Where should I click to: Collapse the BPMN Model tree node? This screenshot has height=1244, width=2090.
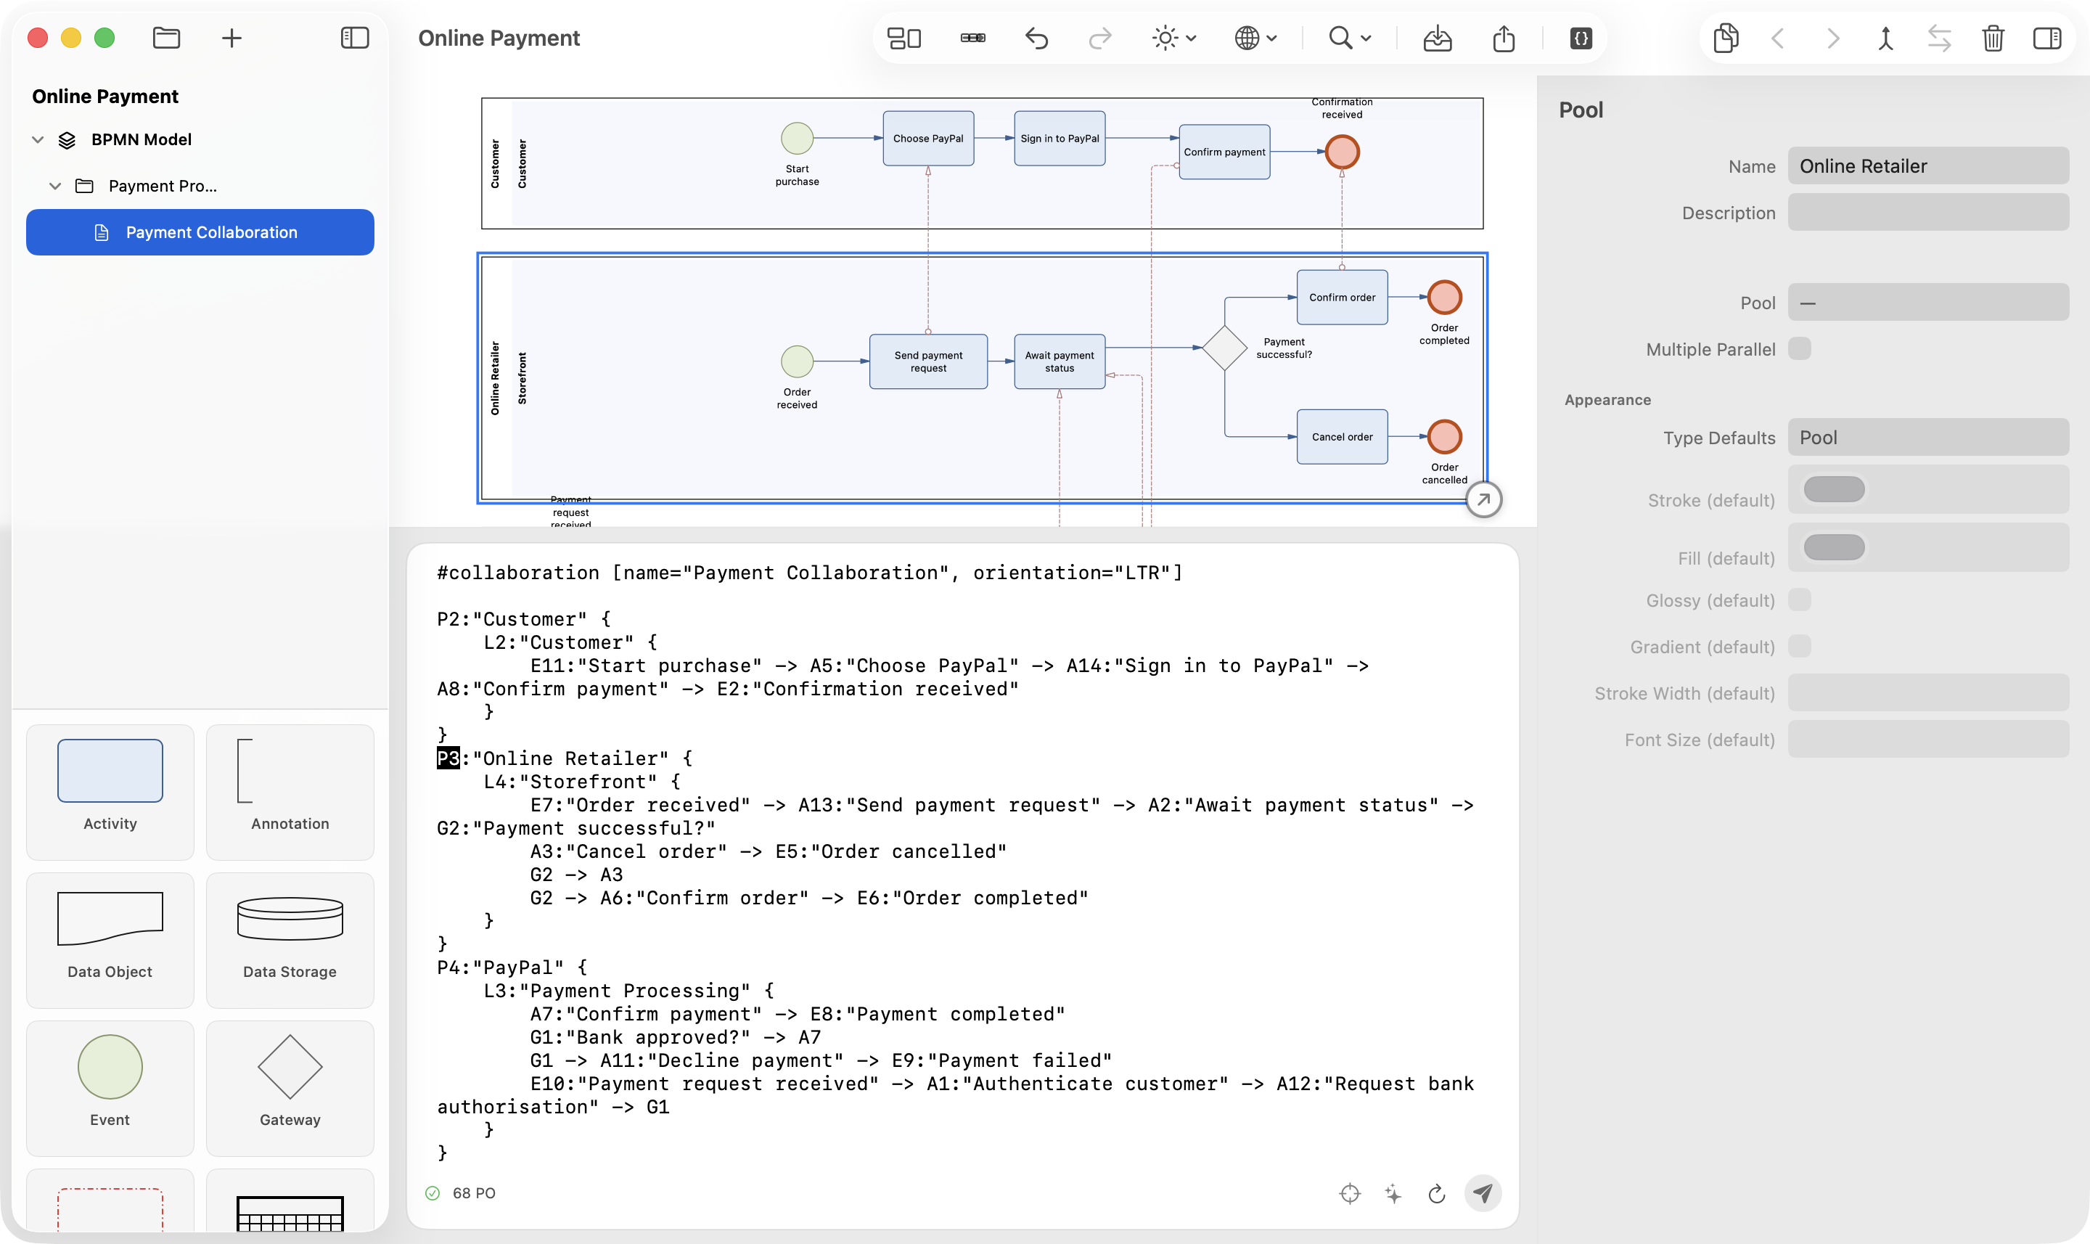click(x=38, y=139)
